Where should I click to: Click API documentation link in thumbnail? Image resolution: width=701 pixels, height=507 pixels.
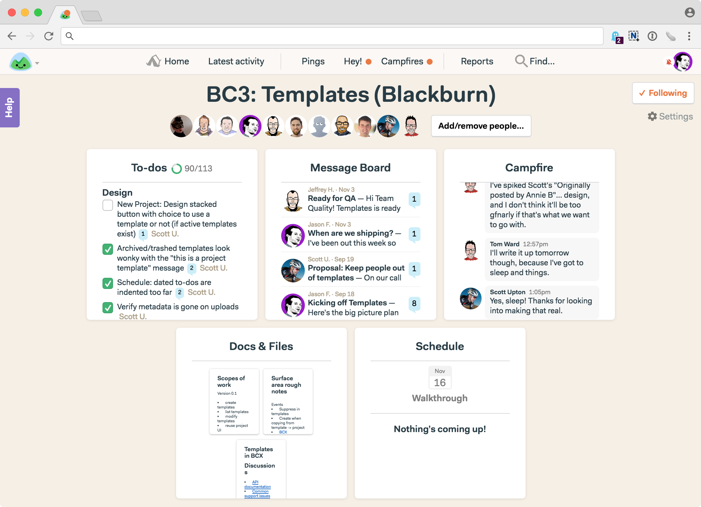pyautogui.click(x=258, y=484)
